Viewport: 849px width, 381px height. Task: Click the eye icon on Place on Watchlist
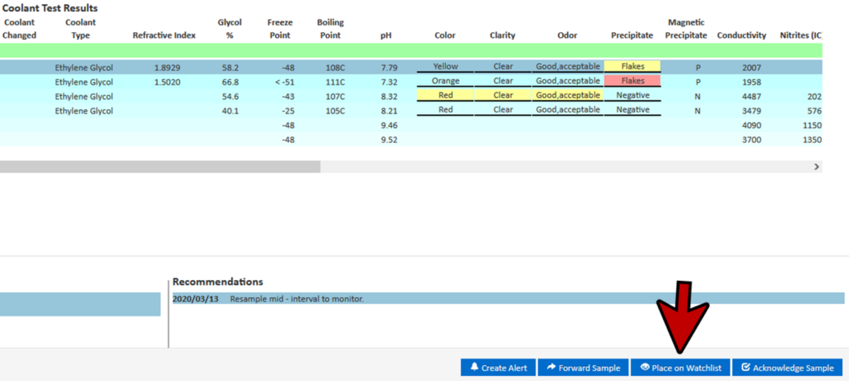(644, 368)
